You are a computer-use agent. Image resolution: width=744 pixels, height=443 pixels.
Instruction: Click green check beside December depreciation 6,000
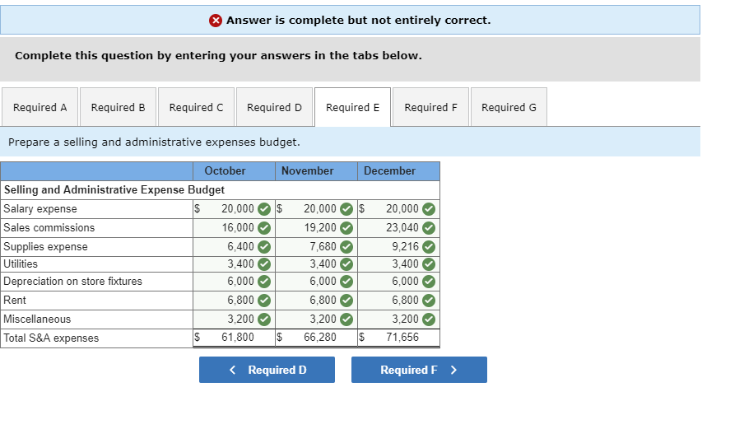[x=429, y=282]
